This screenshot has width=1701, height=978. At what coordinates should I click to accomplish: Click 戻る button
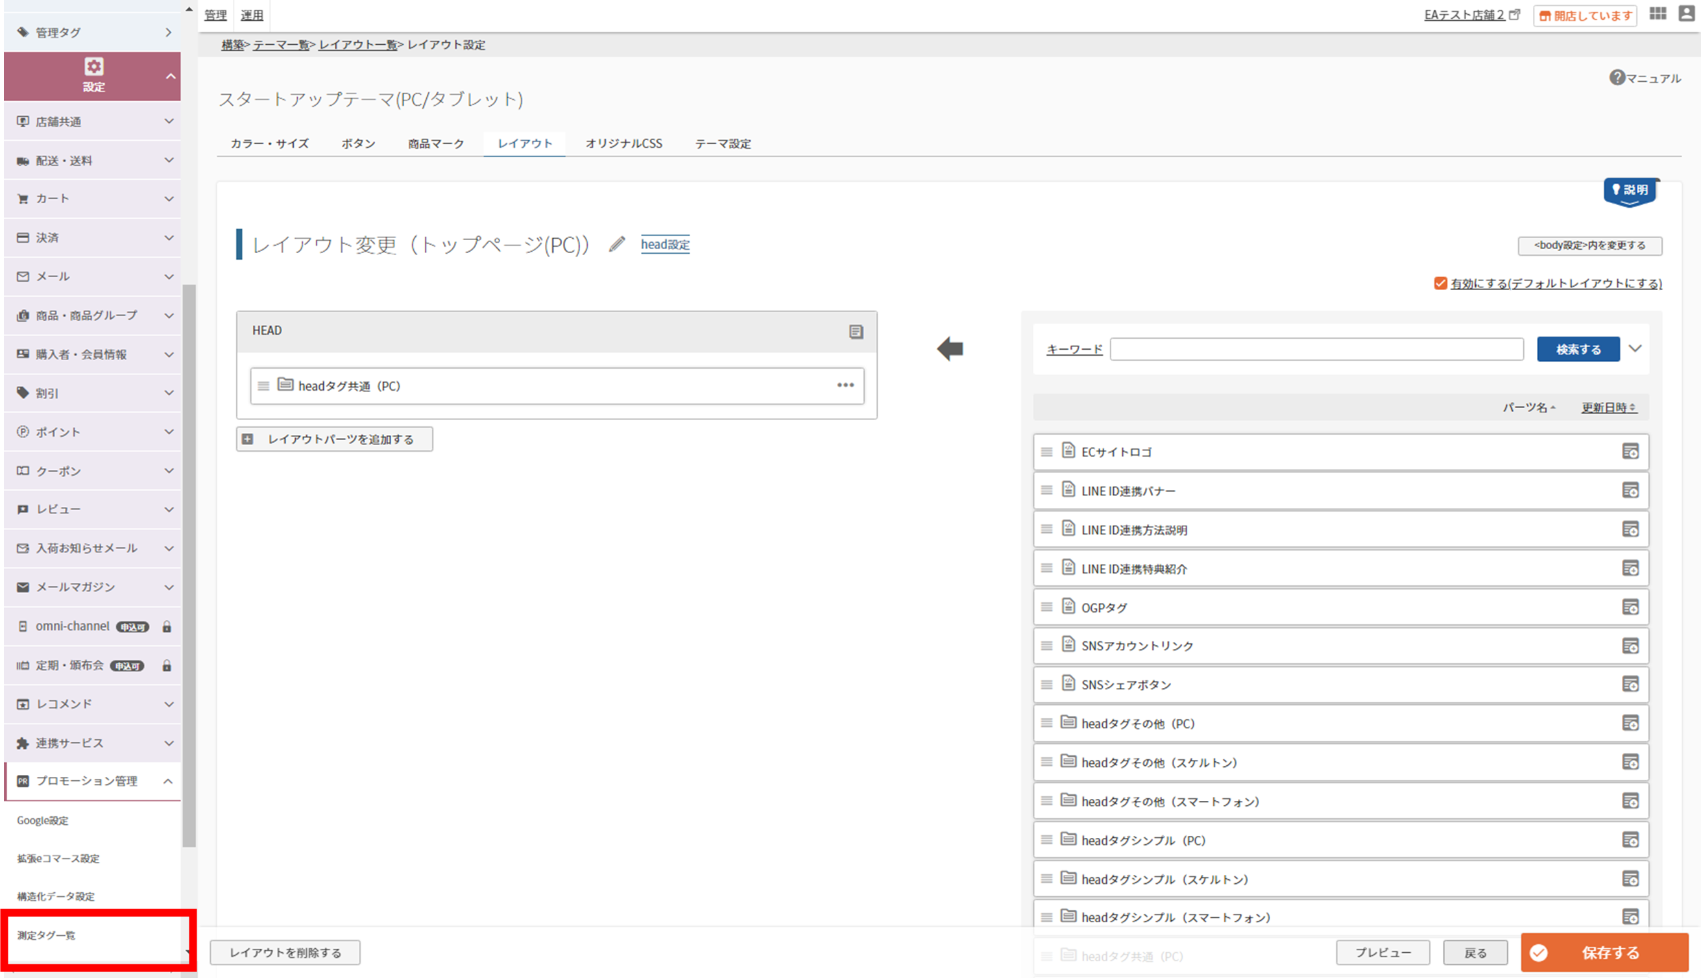click(x=1475, y=953)
